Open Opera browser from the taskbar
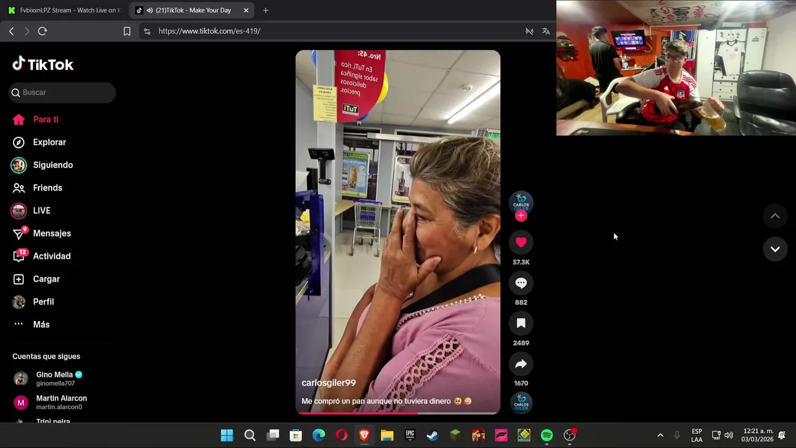Screen dimensions: 796x448 click(341, 436)
